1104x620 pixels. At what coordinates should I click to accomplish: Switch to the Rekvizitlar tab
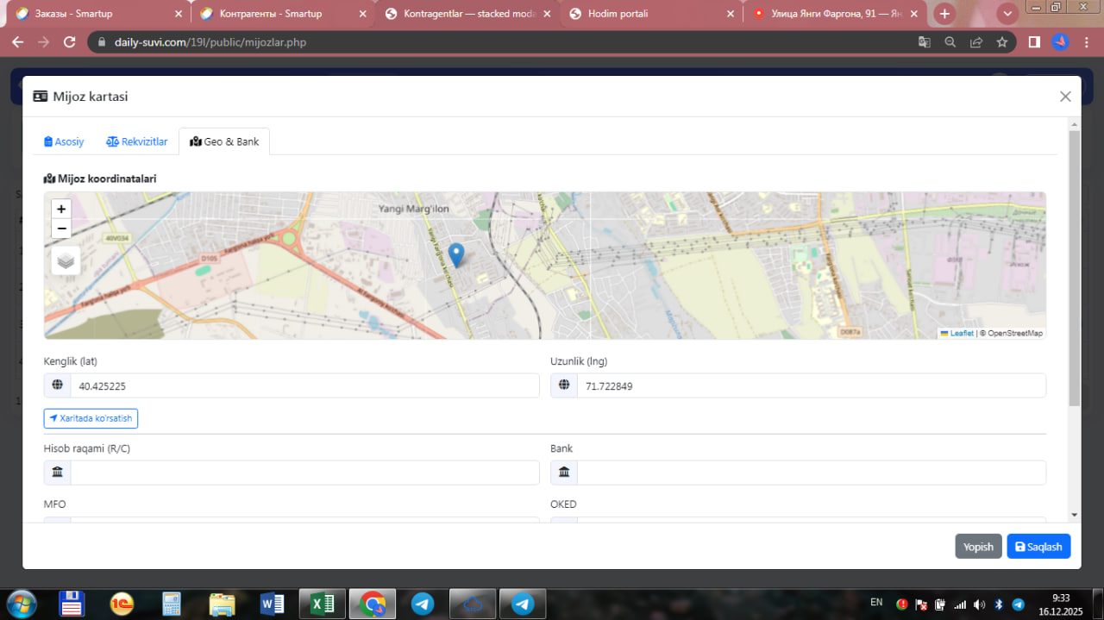coord(137,141)
